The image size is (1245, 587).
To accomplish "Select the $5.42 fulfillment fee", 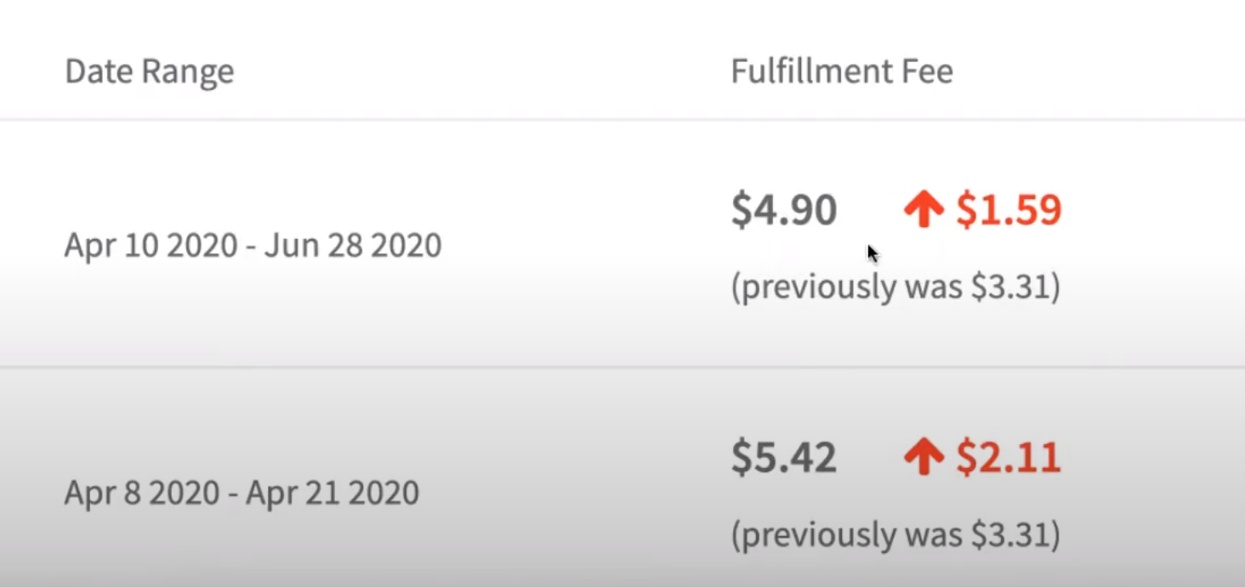I will [x=784, y=458].
